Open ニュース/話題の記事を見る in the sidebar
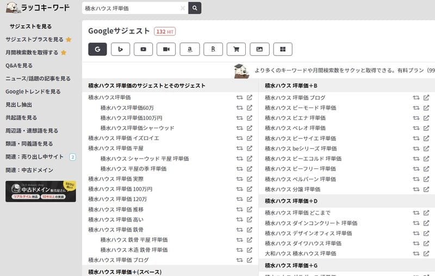Viewport: 435px width, 276px height. [x=38, y=78]
